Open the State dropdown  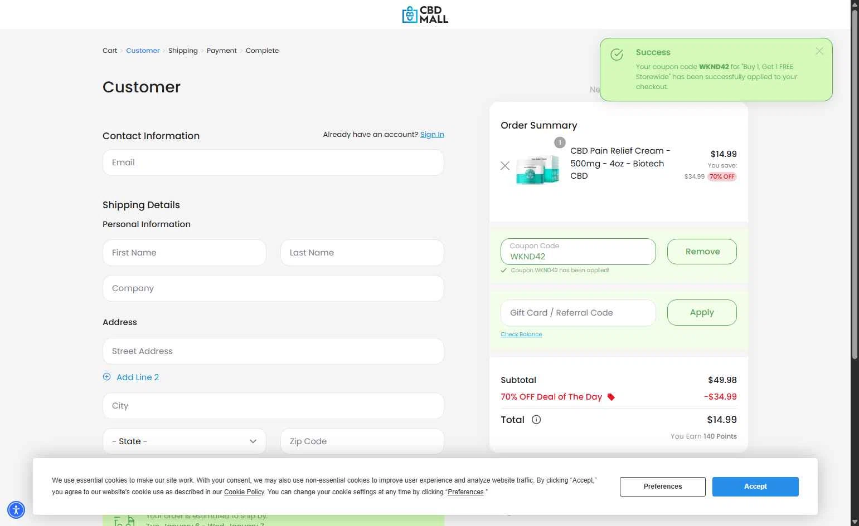[x=185, y=441]
